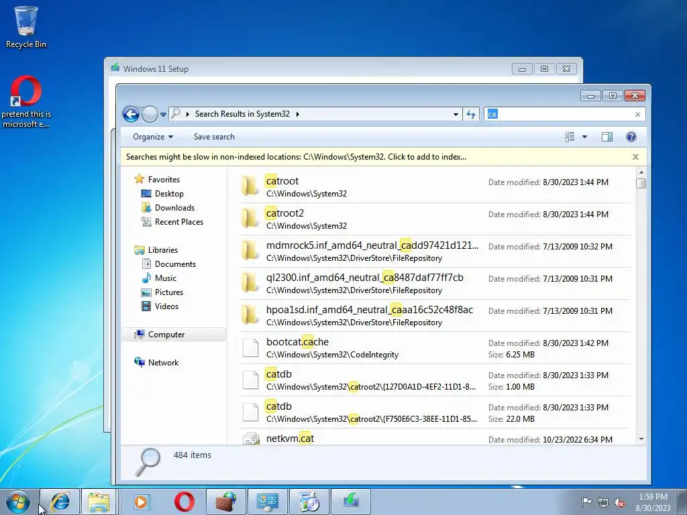Open the Recycle Bin desktop icon
Screen dimensions: 687x515
pos(26,27)
